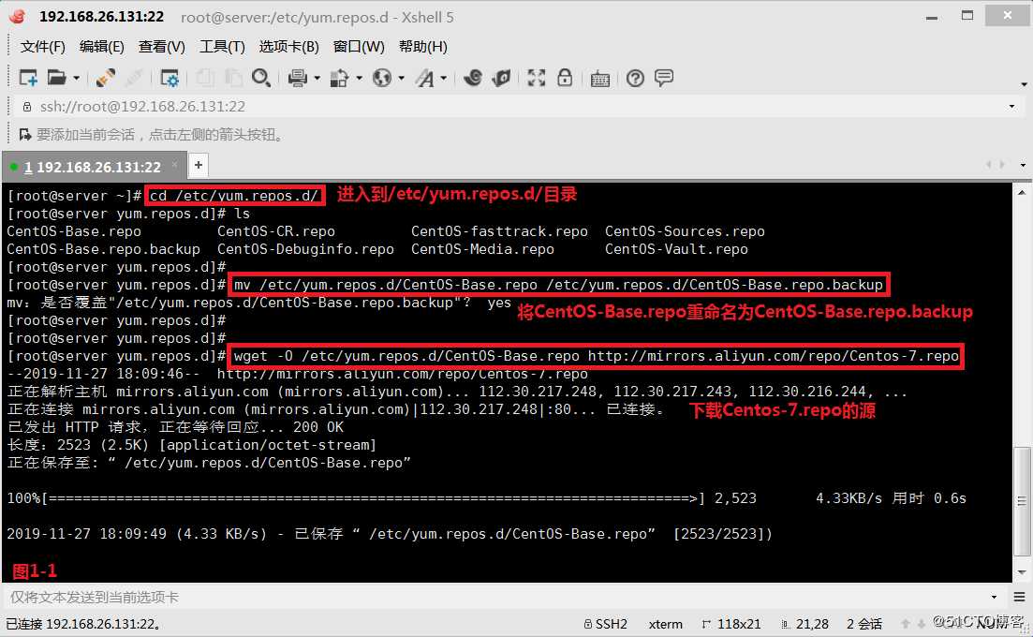
Task: Click the chat bubble feedback icon
Action: click(664, 78)
